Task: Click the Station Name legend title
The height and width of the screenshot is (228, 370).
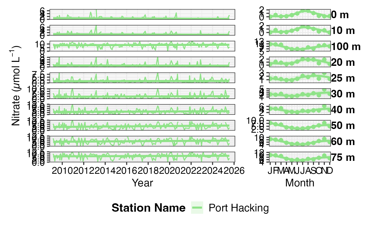Action: [149, 208]
